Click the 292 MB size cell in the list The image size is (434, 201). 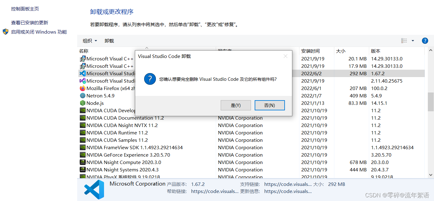[x=358, y=73]
